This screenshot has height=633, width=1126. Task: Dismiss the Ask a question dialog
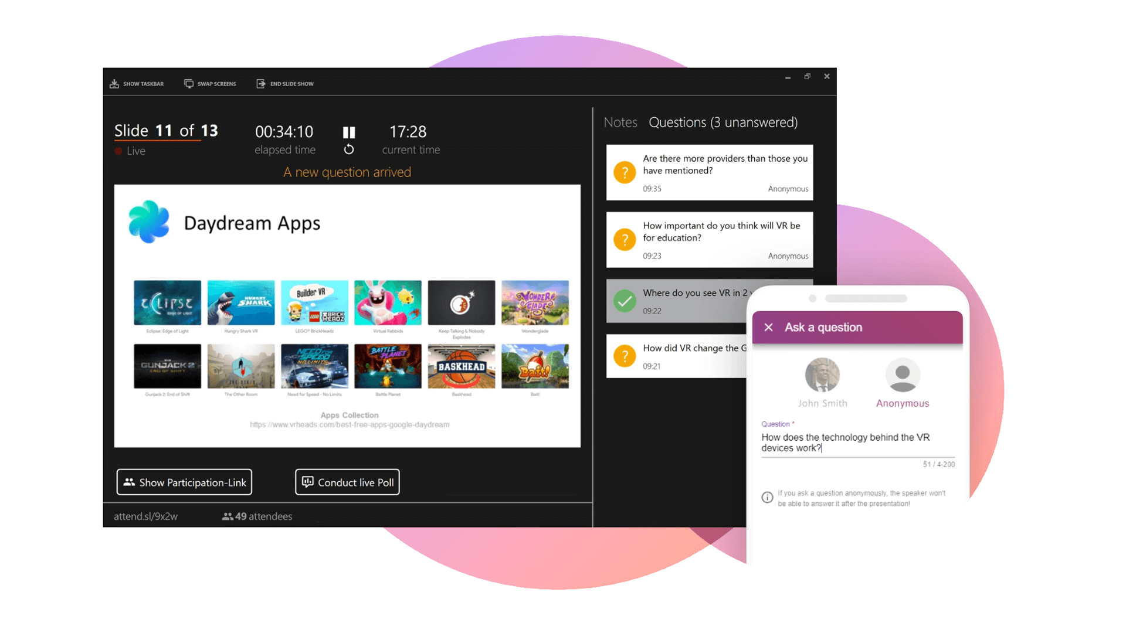(x=768, y=327)
